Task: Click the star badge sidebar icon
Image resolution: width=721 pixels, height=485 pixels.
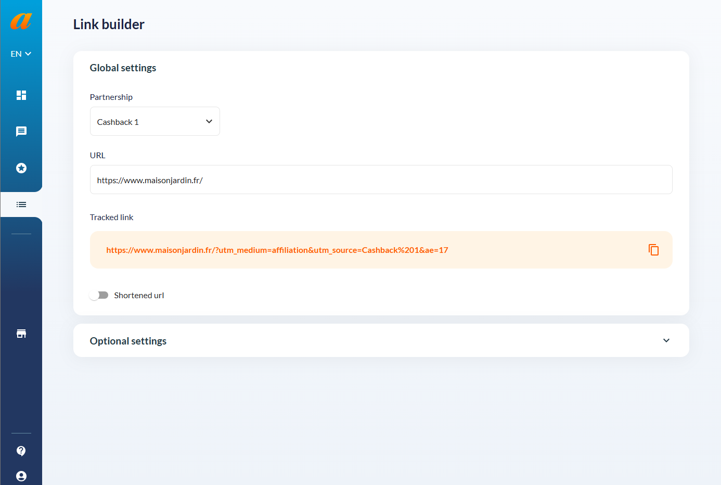Action: point(21,168)
